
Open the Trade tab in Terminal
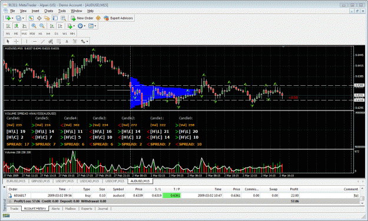click(x=14, y=208)
